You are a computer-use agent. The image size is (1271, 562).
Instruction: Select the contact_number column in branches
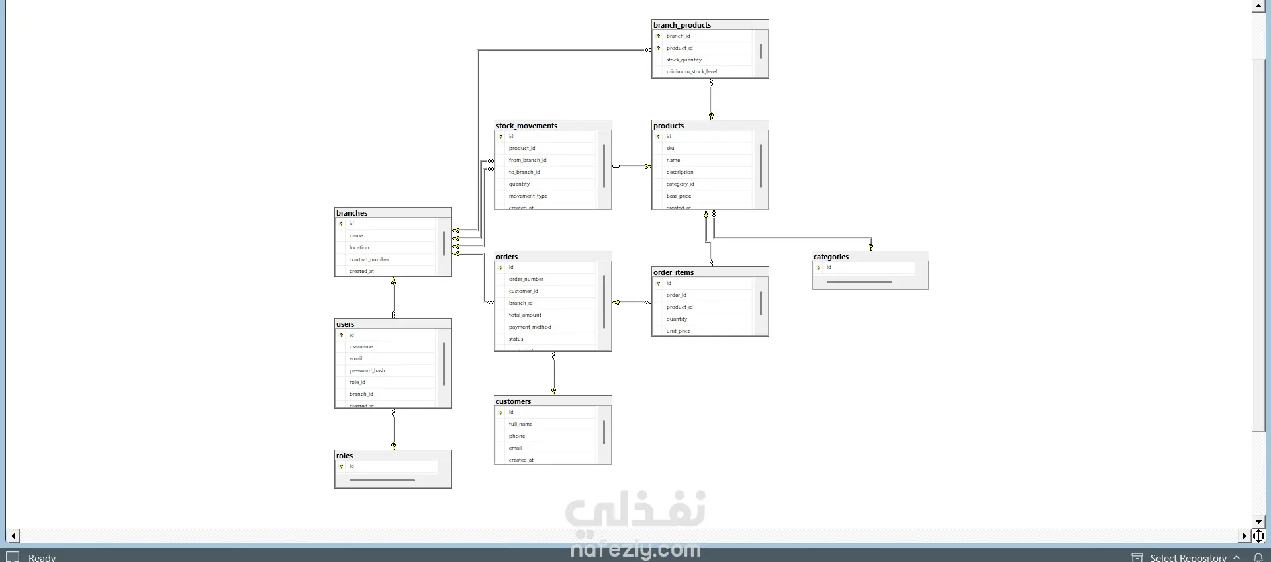(x=386, y=260)
